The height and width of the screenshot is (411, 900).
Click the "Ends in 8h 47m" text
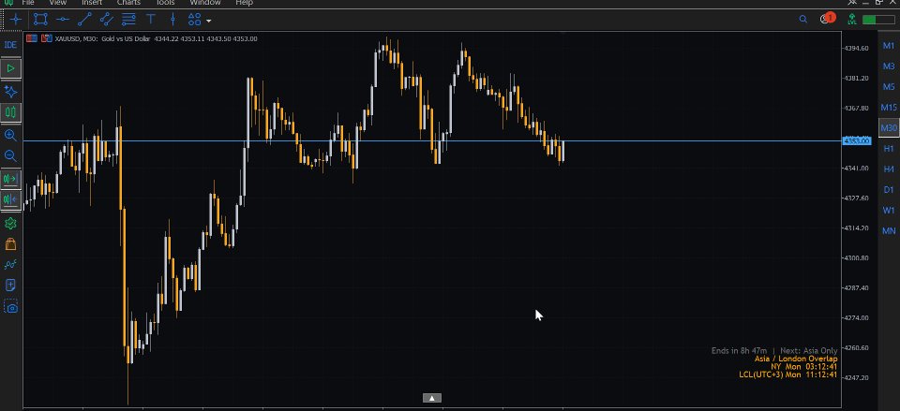click(x=739, y=350)
